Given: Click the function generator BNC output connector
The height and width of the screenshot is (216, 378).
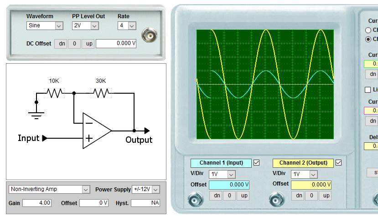Looking at the screenshot, I should (150, 35).
